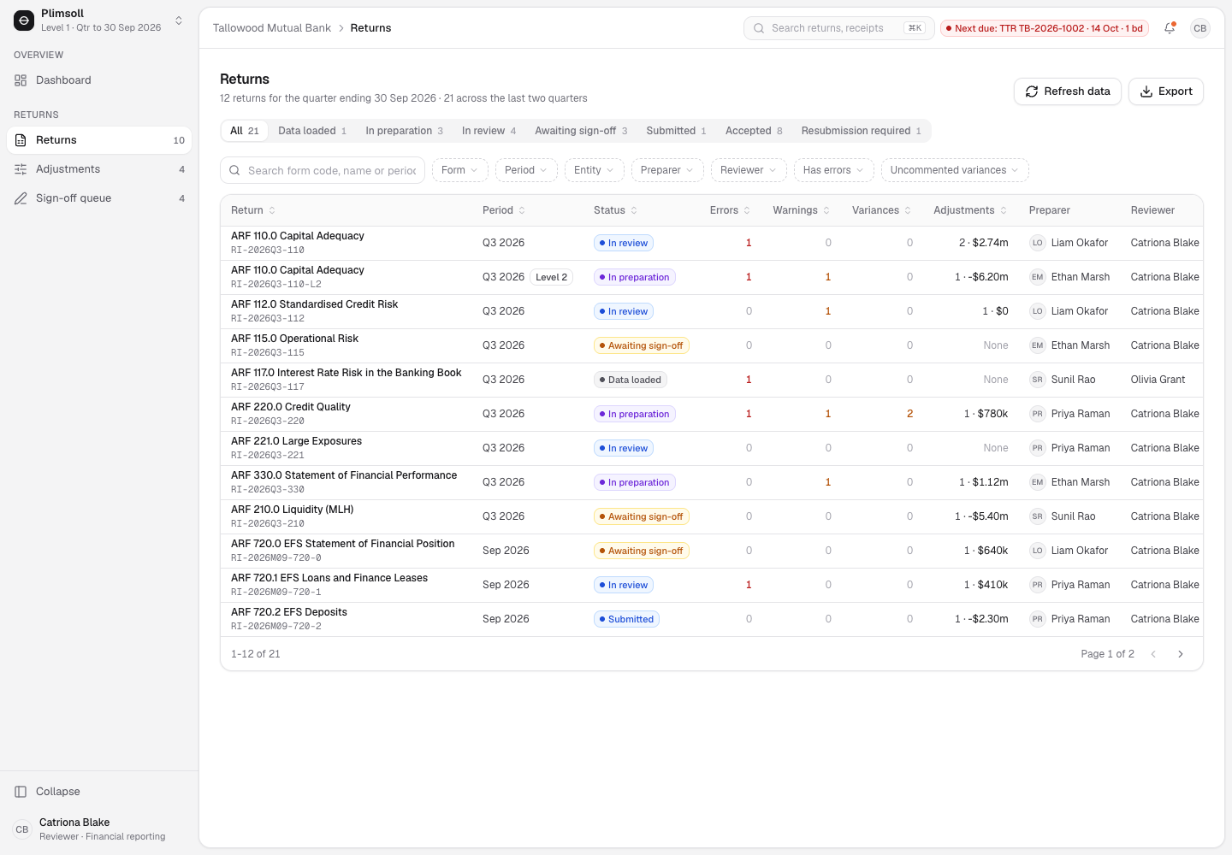Go to the next page of returns
Image resolution: width=1232 pixels, height=855 pixels.
point(1181,654)
